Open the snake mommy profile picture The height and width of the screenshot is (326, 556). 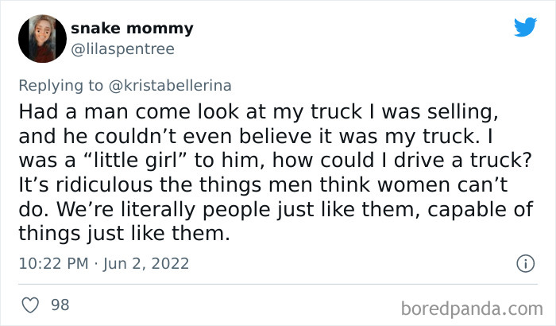42,38
